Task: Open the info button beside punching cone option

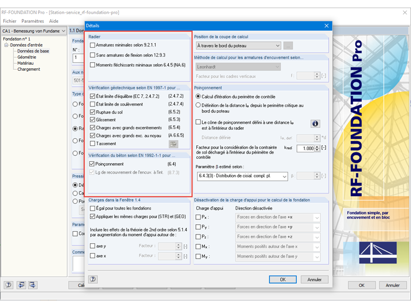Action: 315,124
